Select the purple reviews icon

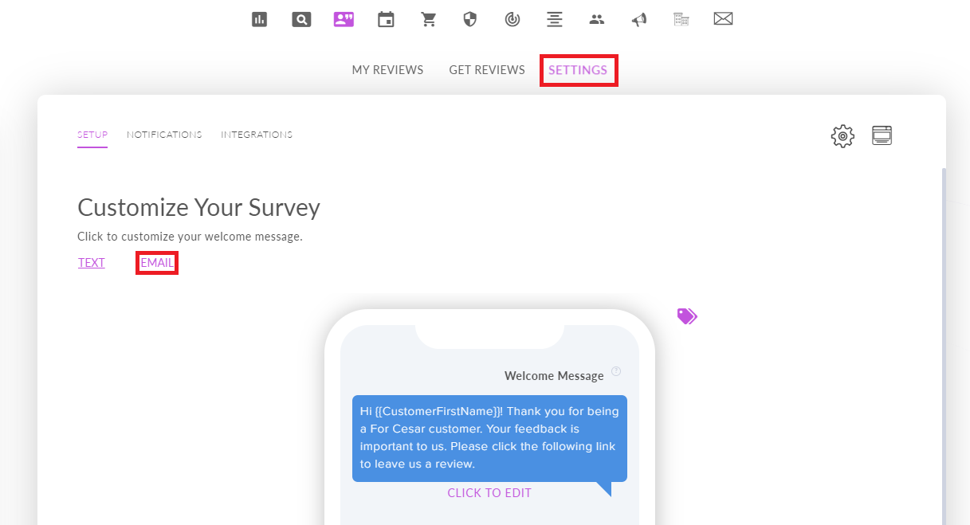coord(344,19)
